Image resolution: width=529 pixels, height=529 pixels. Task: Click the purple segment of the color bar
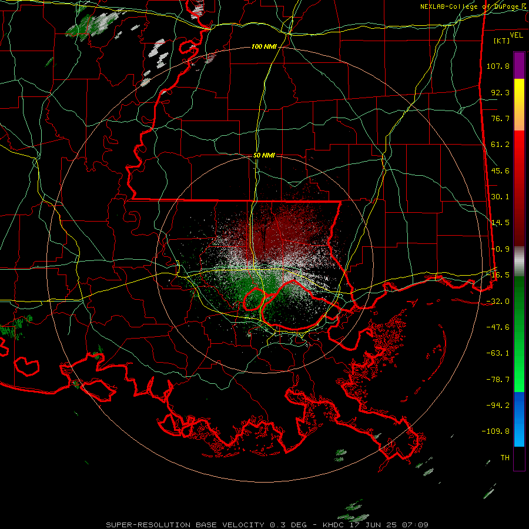point(519,65)
